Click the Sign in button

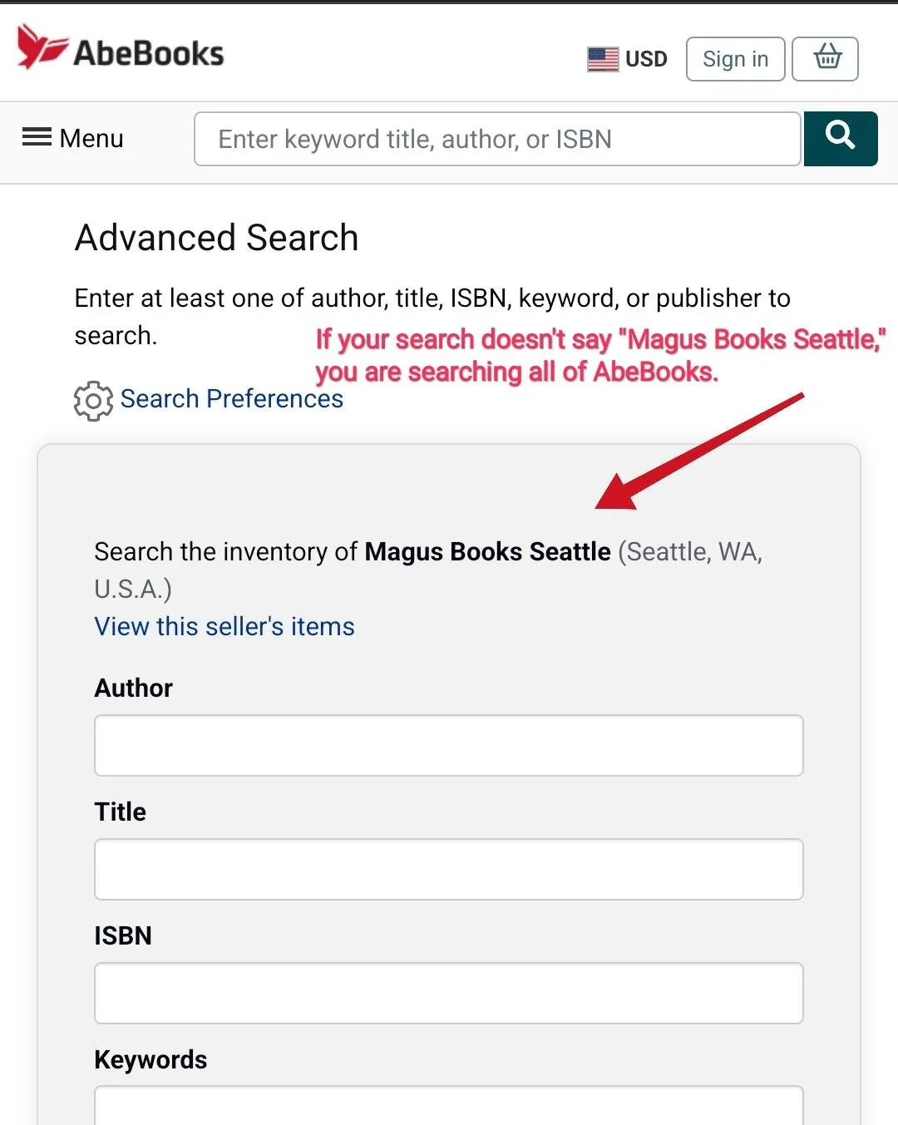[735, 59]
